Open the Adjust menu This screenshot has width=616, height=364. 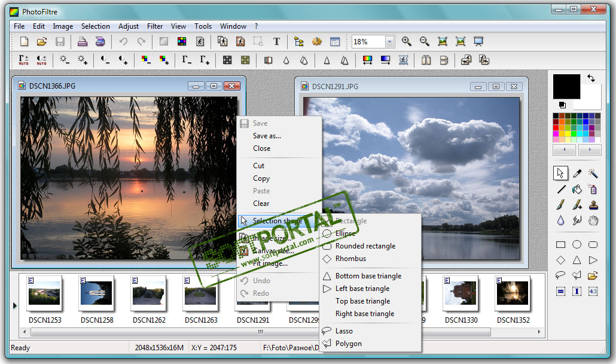pyautogui.click(x=129, y=26)
